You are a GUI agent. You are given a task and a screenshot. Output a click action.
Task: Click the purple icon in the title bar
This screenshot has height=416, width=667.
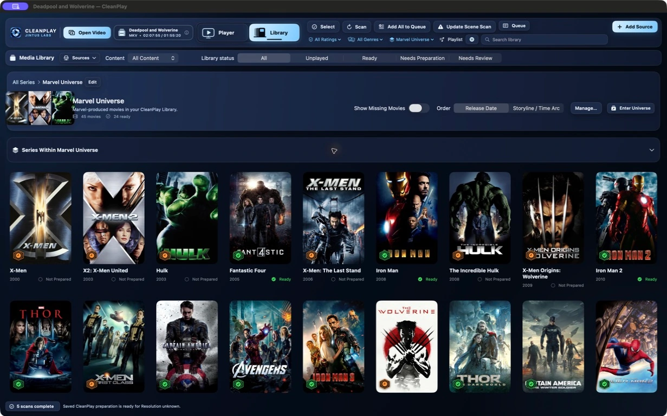coord(15,6)
